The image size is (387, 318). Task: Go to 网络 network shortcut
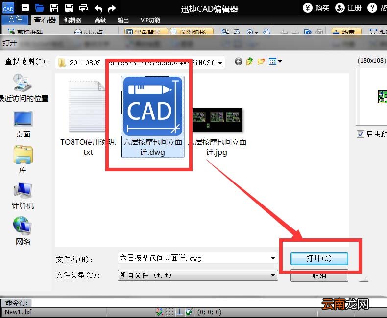[x=23, y=231]
